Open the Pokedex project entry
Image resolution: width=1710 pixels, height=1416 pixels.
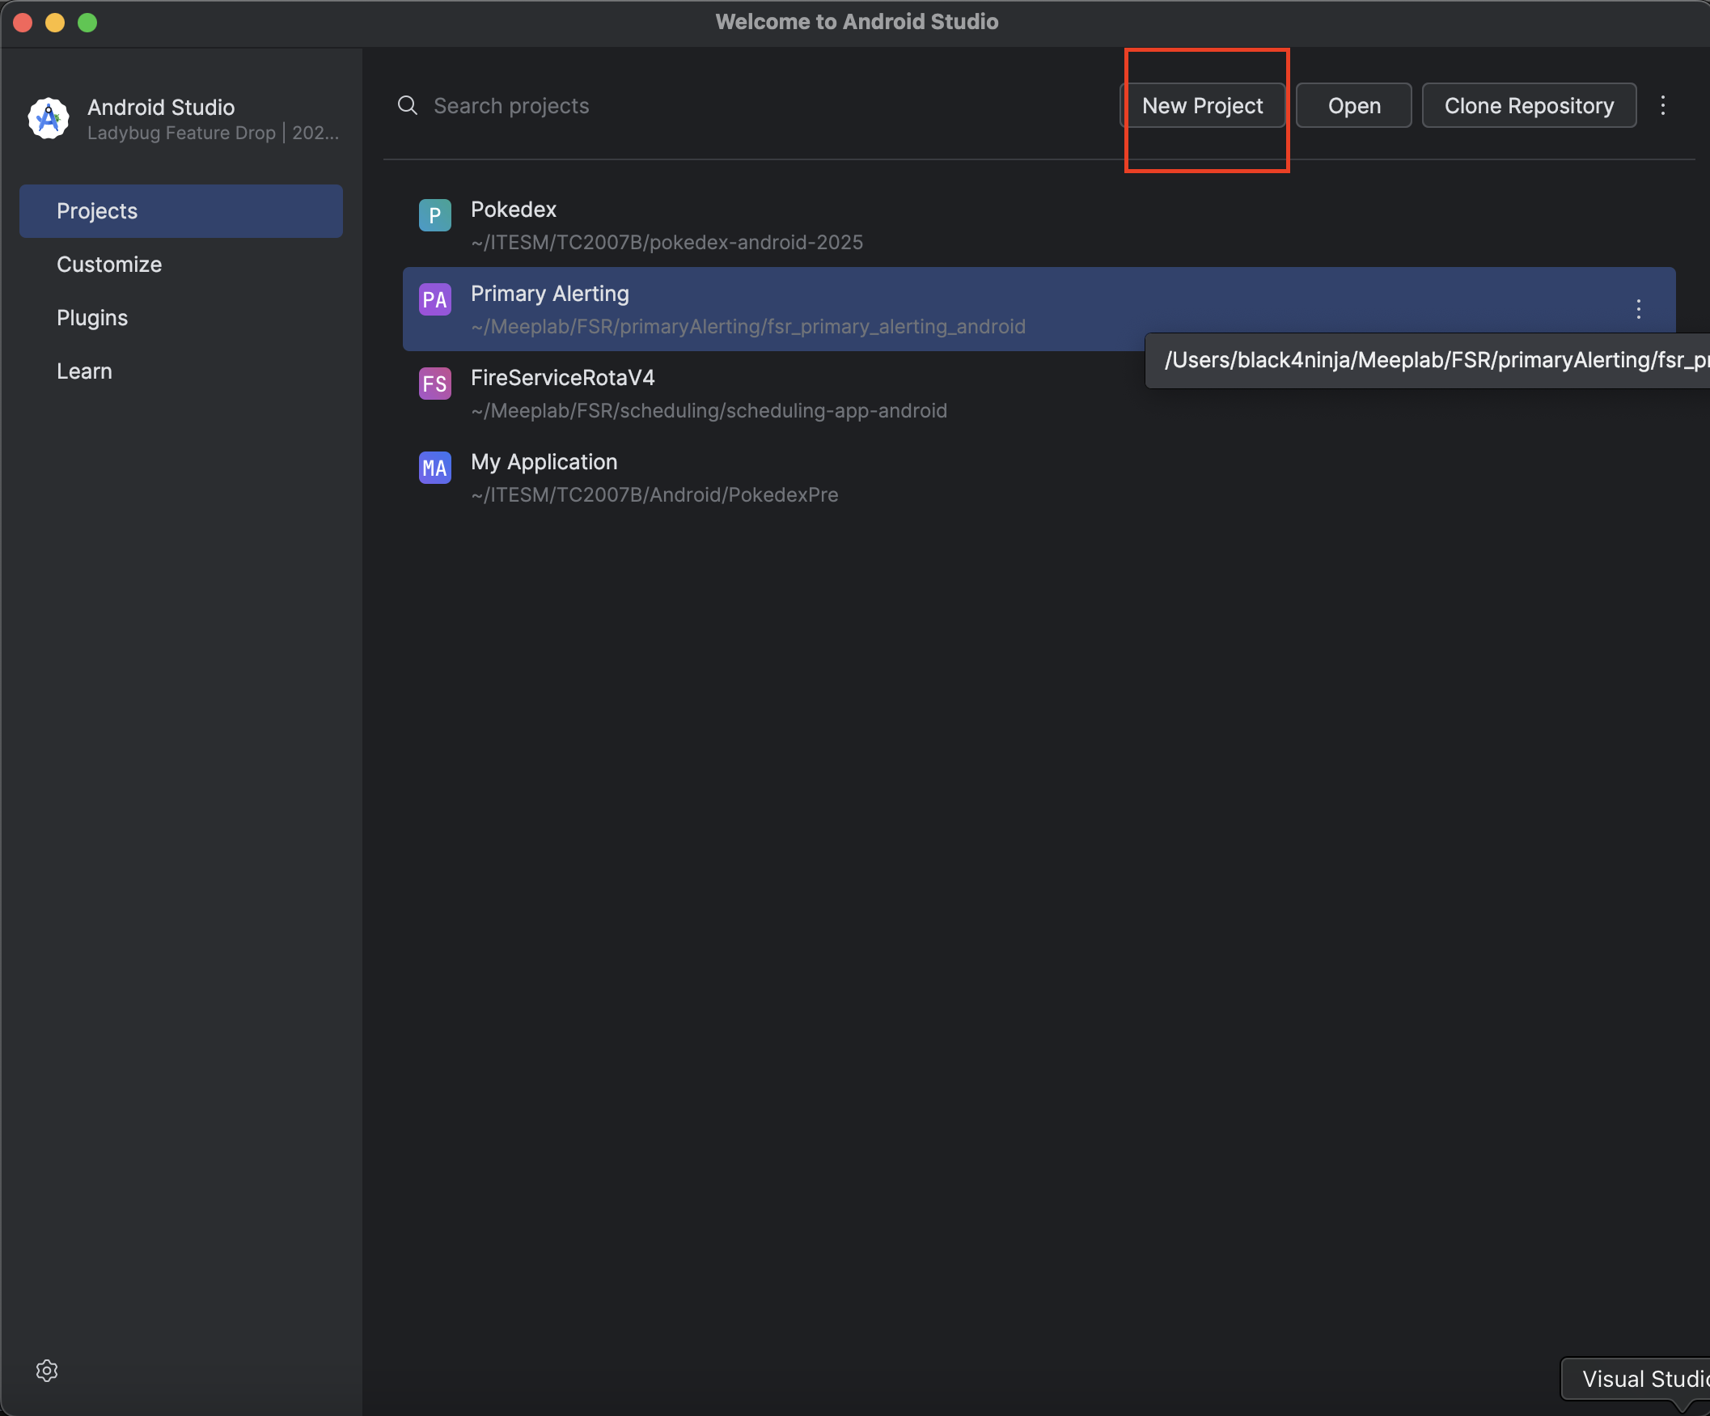(666, 226)
